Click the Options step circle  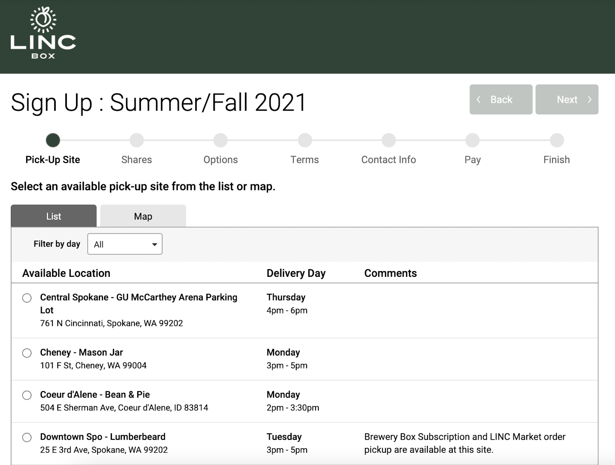click(x=221, y=140)
